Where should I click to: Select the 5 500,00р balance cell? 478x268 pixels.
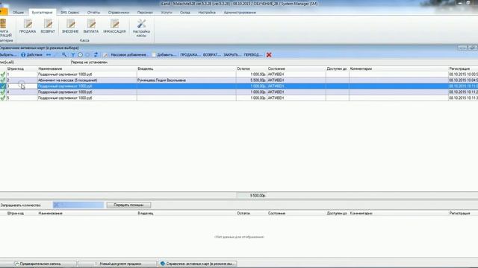tap(252, 80)
